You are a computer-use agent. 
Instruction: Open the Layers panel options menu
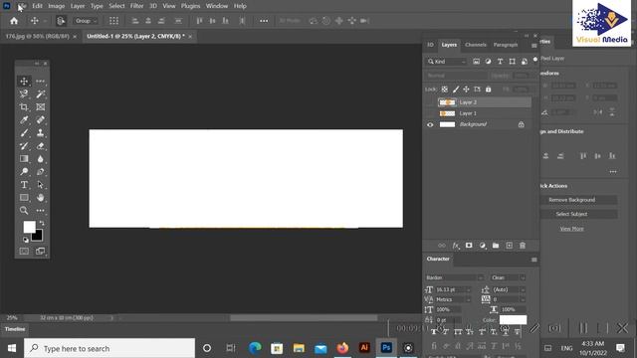533,46
